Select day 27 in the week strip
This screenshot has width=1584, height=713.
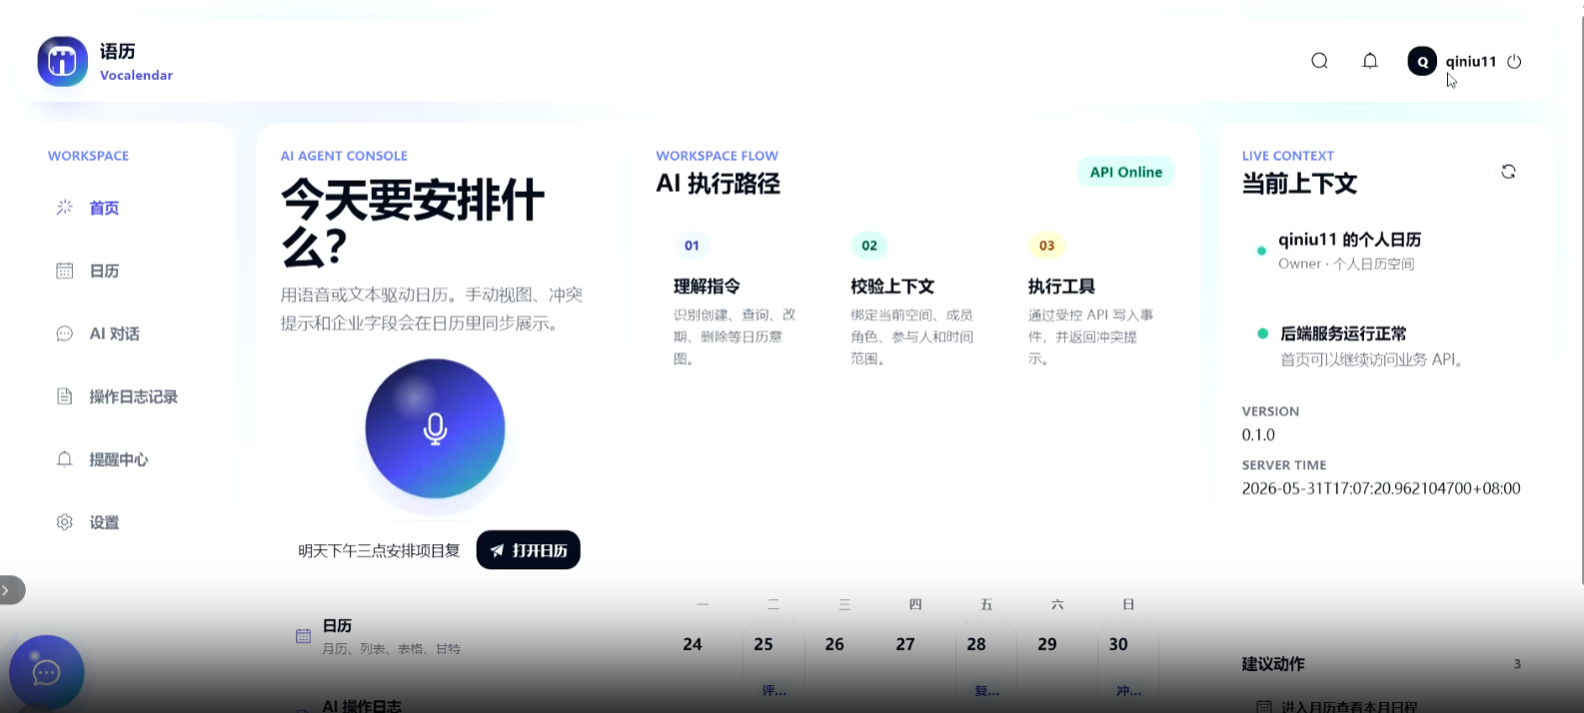pyautogui.click(x=905, y=645)
